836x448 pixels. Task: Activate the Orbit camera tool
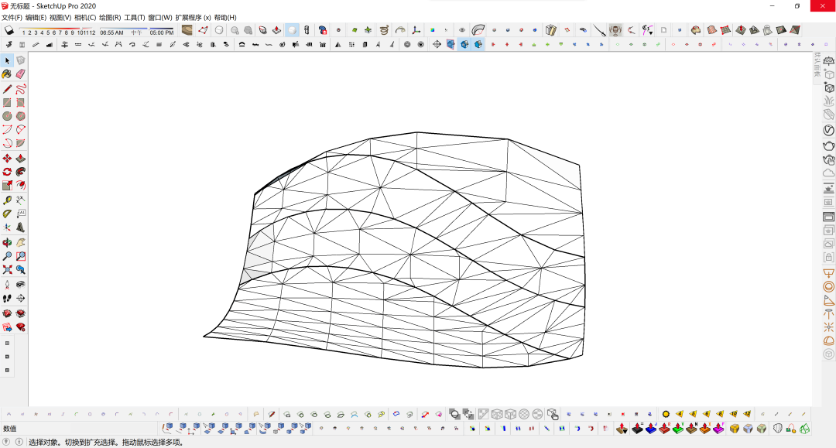click(x=7, y=242)
